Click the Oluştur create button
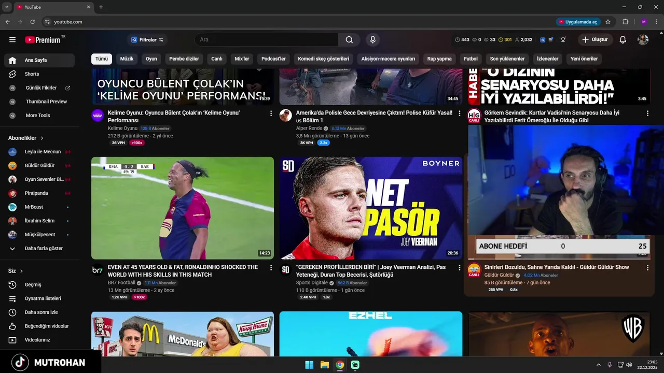This screenshot has width=664, height=373. [596, 40]
